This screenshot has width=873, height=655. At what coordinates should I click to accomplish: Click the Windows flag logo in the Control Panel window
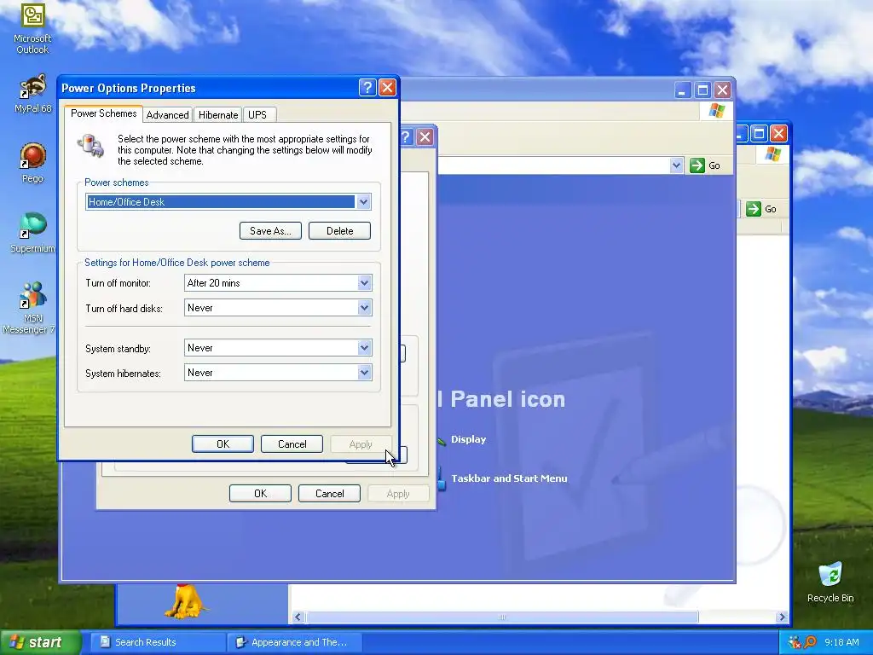tap(716, 111)
